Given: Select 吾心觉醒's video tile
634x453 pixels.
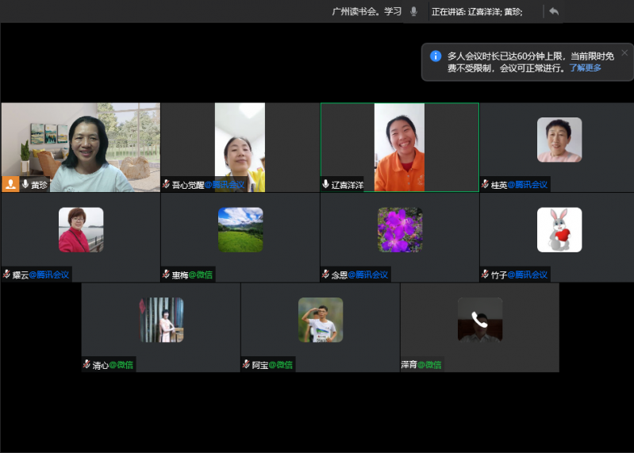Looking at the screenshot, I should pos(240,147).
